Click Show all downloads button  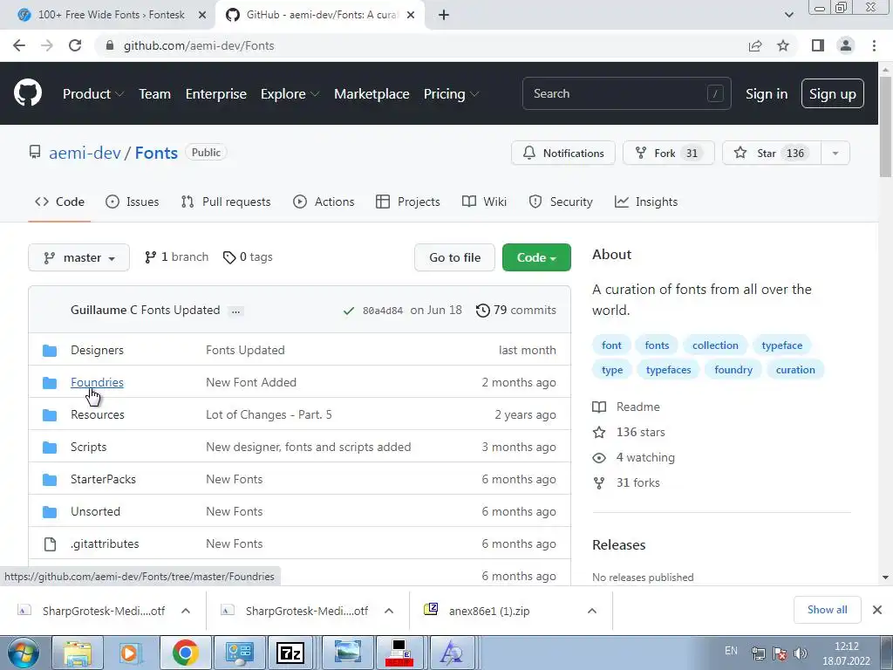coord(827,610)
